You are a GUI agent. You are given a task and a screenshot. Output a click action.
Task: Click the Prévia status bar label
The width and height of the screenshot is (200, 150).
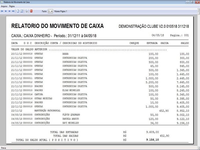[x=3, y=148]
